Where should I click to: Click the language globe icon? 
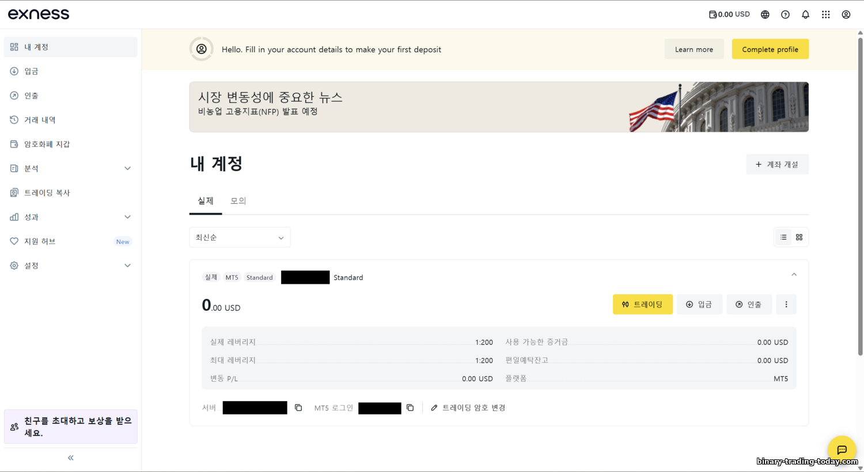(765, 14)
